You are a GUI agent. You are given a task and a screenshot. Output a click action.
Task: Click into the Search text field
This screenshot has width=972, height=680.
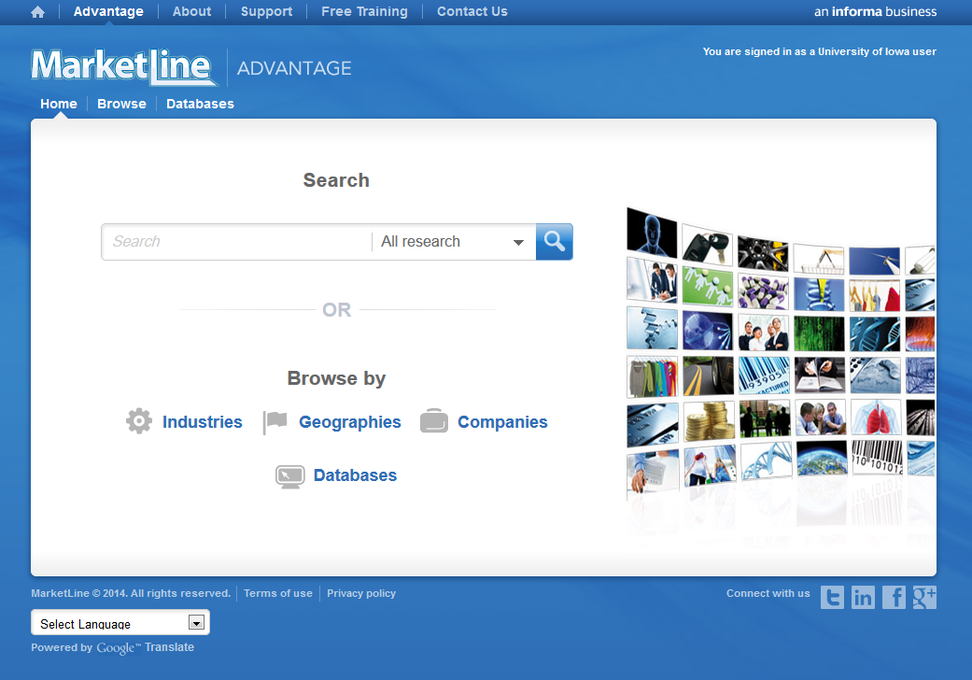click(x=237, y=242)
